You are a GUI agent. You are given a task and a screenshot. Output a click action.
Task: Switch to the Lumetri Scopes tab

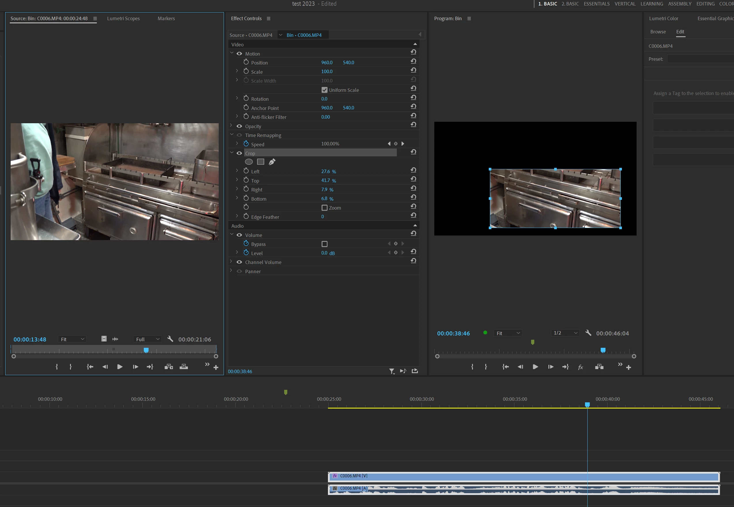pos(123,18)
